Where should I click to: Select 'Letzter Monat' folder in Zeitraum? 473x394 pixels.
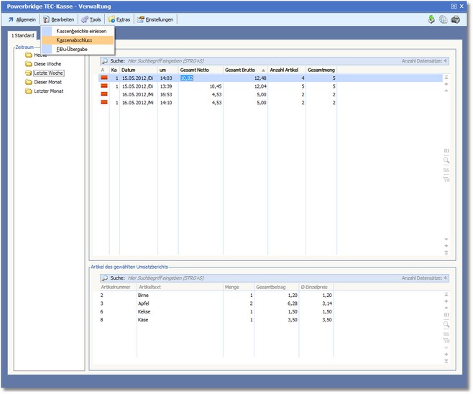[49, 91]
